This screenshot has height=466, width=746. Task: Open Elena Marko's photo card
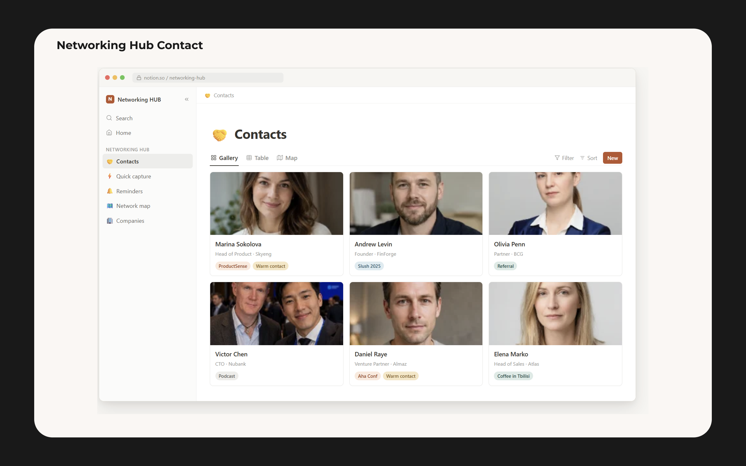[x=555, y=313]
